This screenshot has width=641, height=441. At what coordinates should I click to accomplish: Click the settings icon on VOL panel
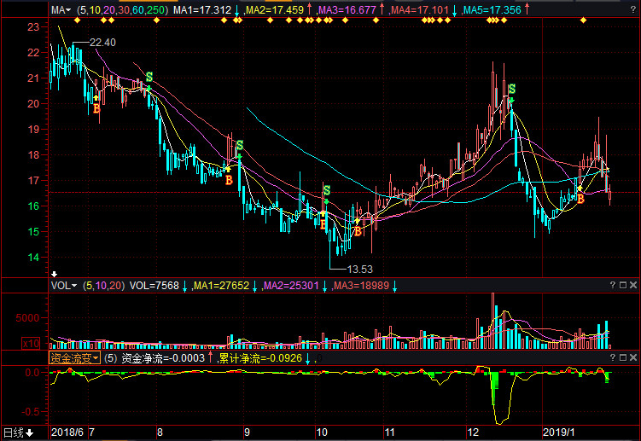623,286
